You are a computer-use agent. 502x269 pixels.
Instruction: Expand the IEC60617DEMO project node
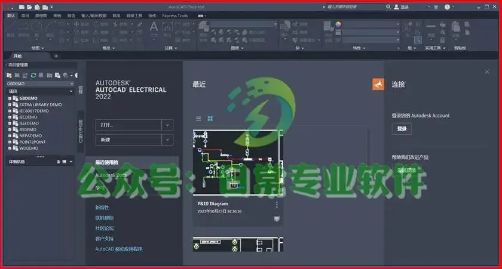[10, 111]
